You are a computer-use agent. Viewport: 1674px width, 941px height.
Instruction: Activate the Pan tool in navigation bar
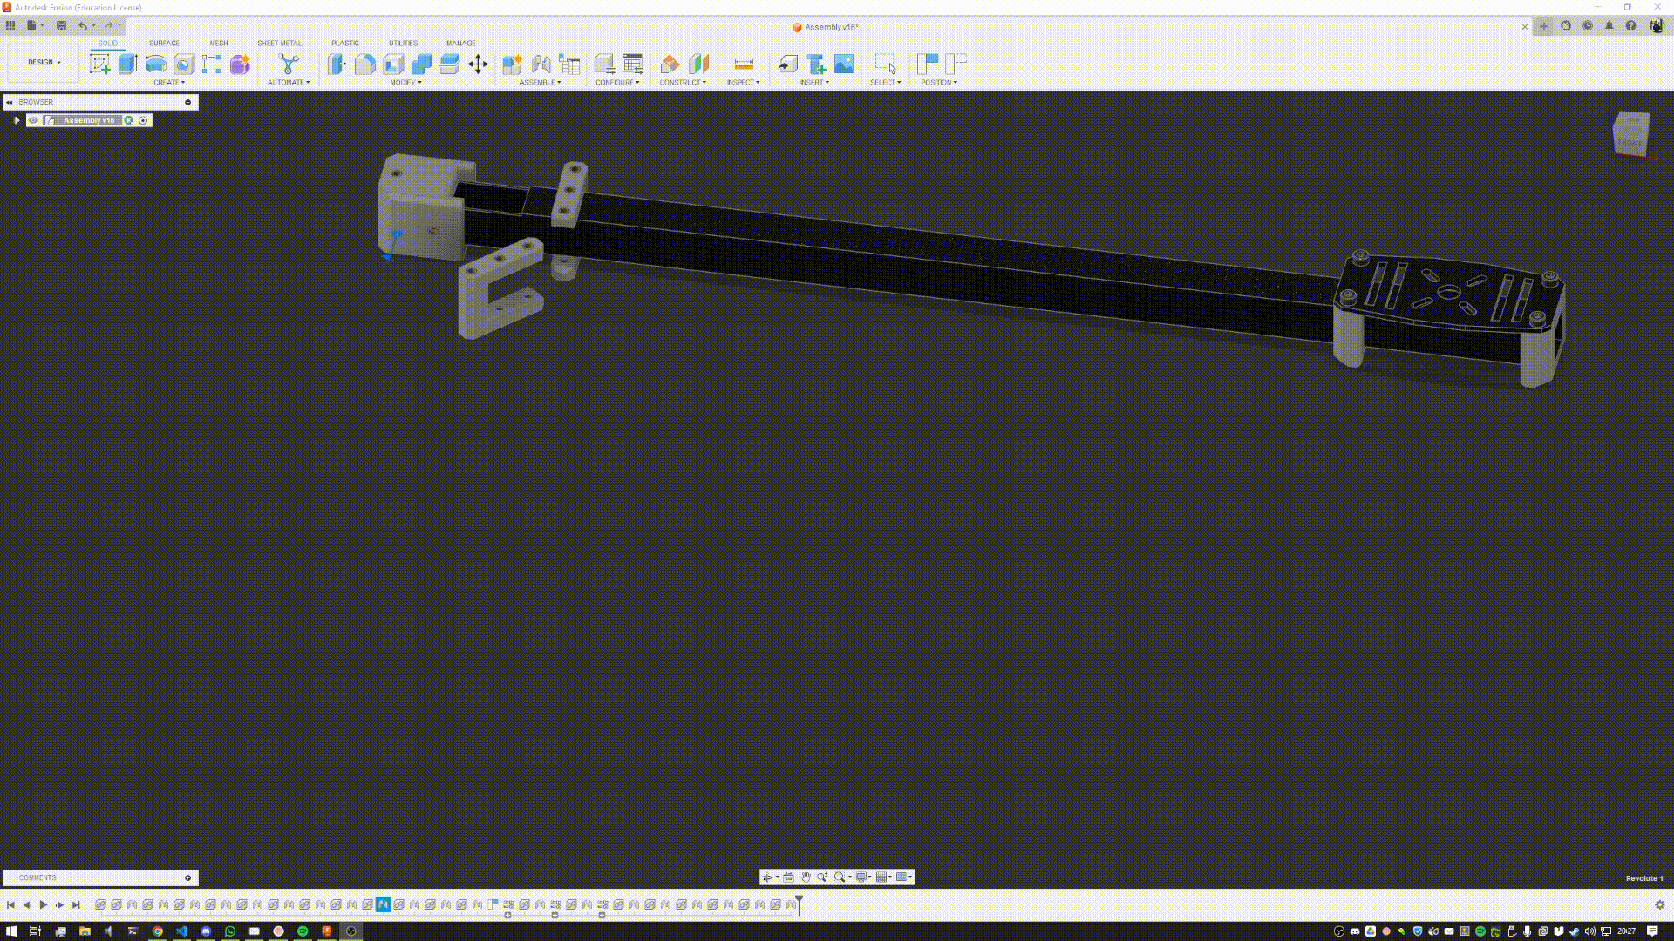tap(806, 877)
